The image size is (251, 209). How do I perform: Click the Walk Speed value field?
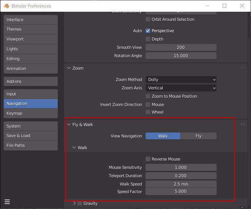click(x=181, y=184)
